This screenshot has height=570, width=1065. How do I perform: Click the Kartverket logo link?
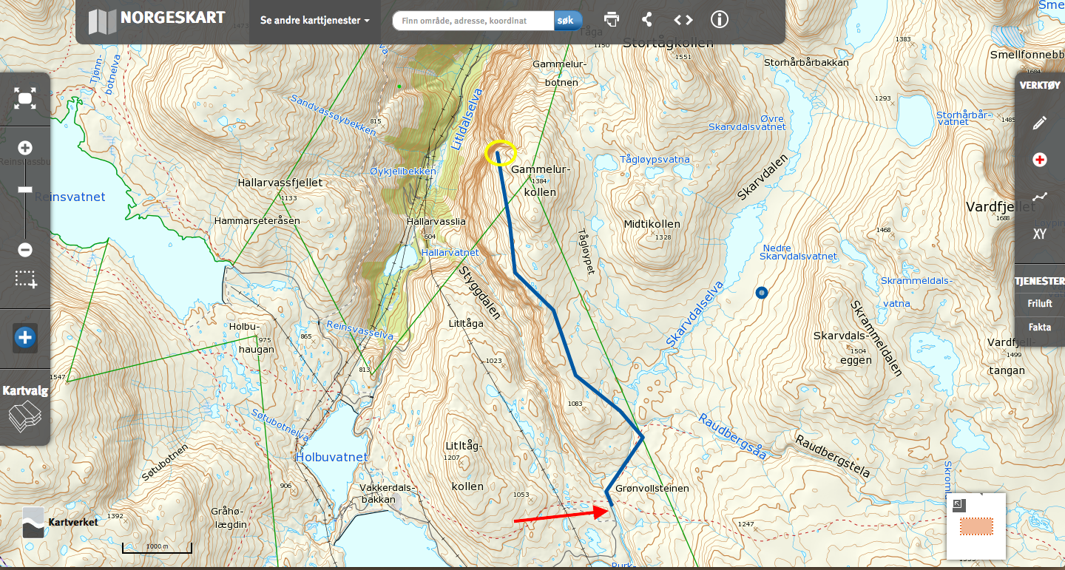(x=61, y=522)
